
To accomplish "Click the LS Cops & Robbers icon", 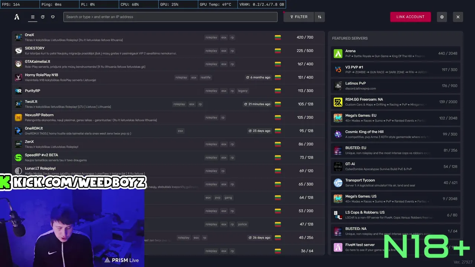I will click(x=338, y=215).
